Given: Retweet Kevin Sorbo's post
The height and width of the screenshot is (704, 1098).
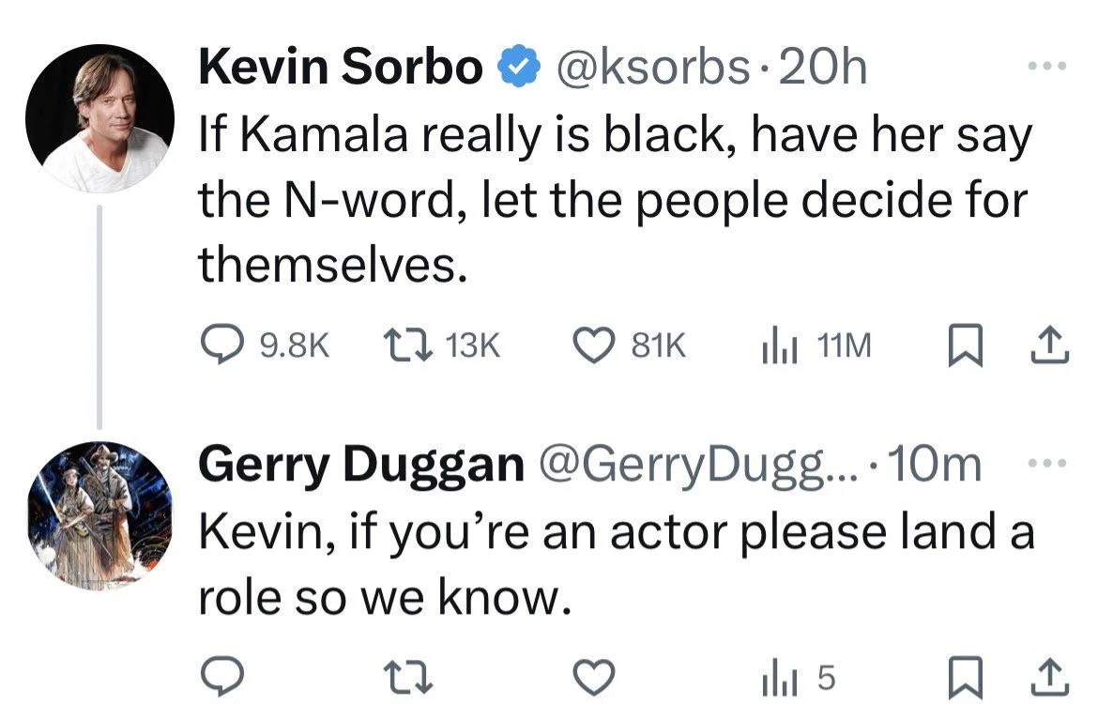Looking at the screenshot, I should point(406,347).
